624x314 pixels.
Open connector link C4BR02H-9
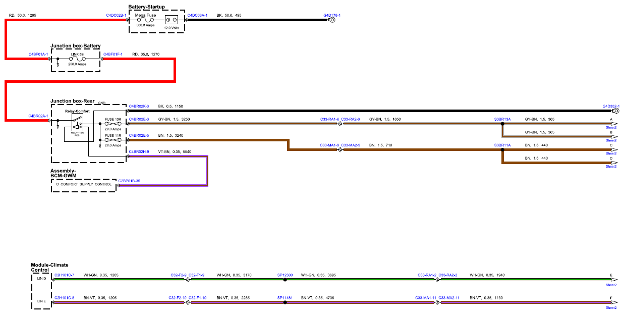(x=139, y=151)
